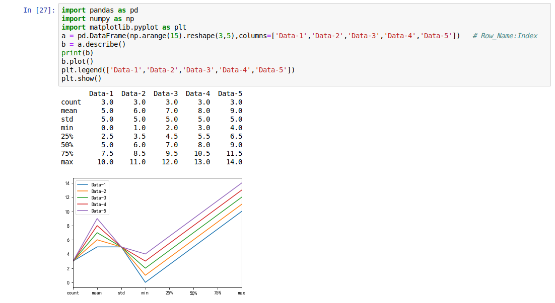Image resolution: width=555 pixels, height=303 pixels.
Task: Click the Data-2 column header in output
Action: point(133,93)
